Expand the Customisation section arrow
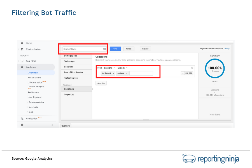This screenshot has width=252, height=168. (x=19, y=49)
